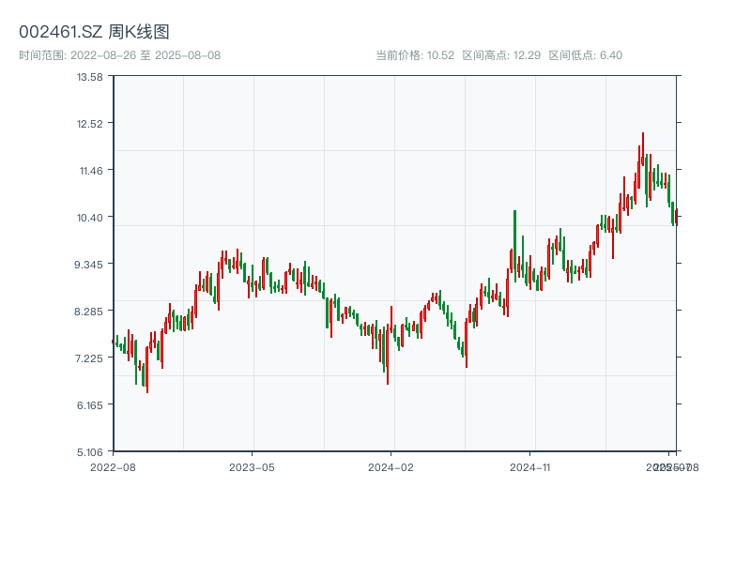The image size is (751, 563).
Task: Click the 区间高点 12.29 label
Action: [x=501, y=55]
